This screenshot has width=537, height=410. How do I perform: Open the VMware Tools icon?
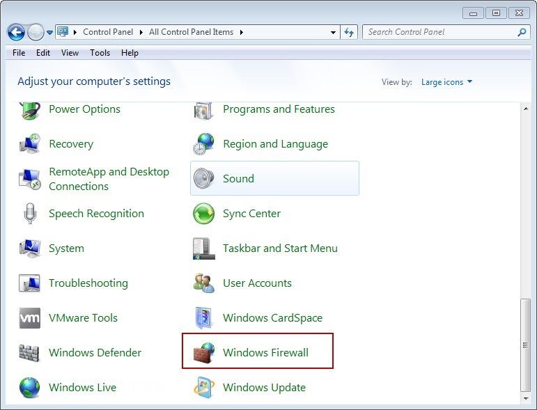29,318
